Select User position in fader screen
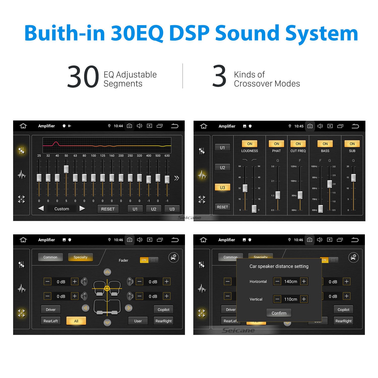 (x=138, y=321)
